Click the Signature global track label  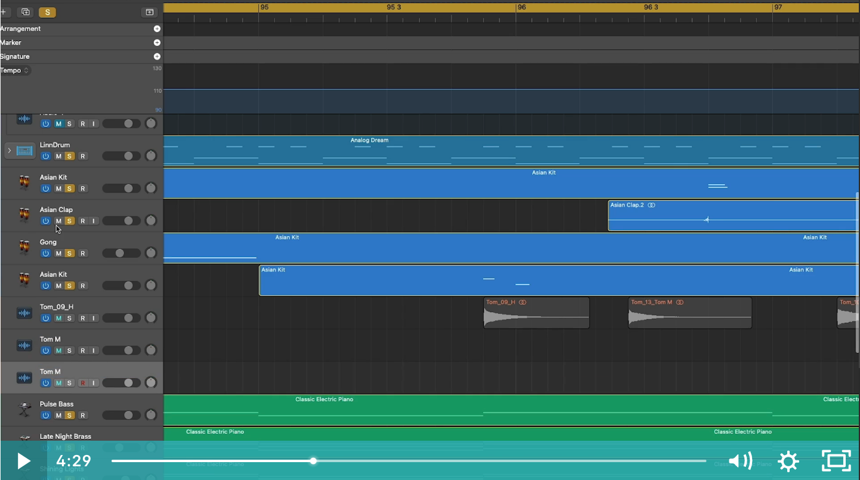pos(15,57)
